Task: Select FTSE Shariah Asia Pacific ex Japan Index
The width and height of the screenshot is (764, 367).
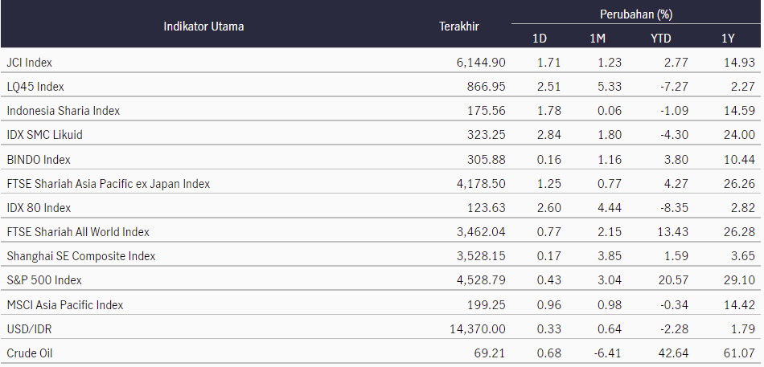Action: click(109, 184)
